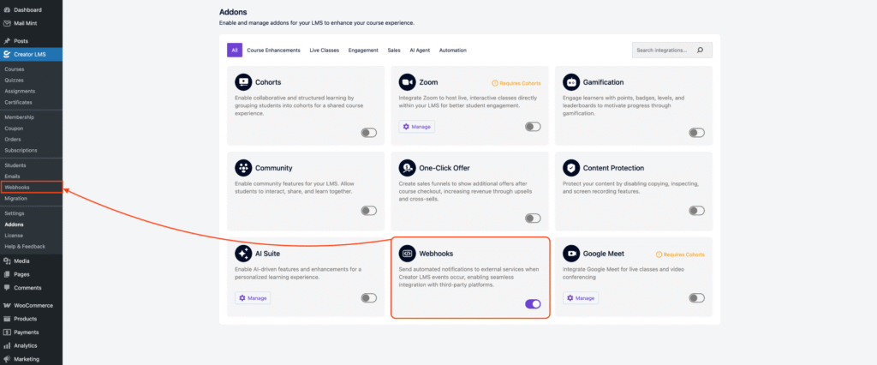Click the Dashboard icon in sidebar
877x365 pixels.
point(7,10)
